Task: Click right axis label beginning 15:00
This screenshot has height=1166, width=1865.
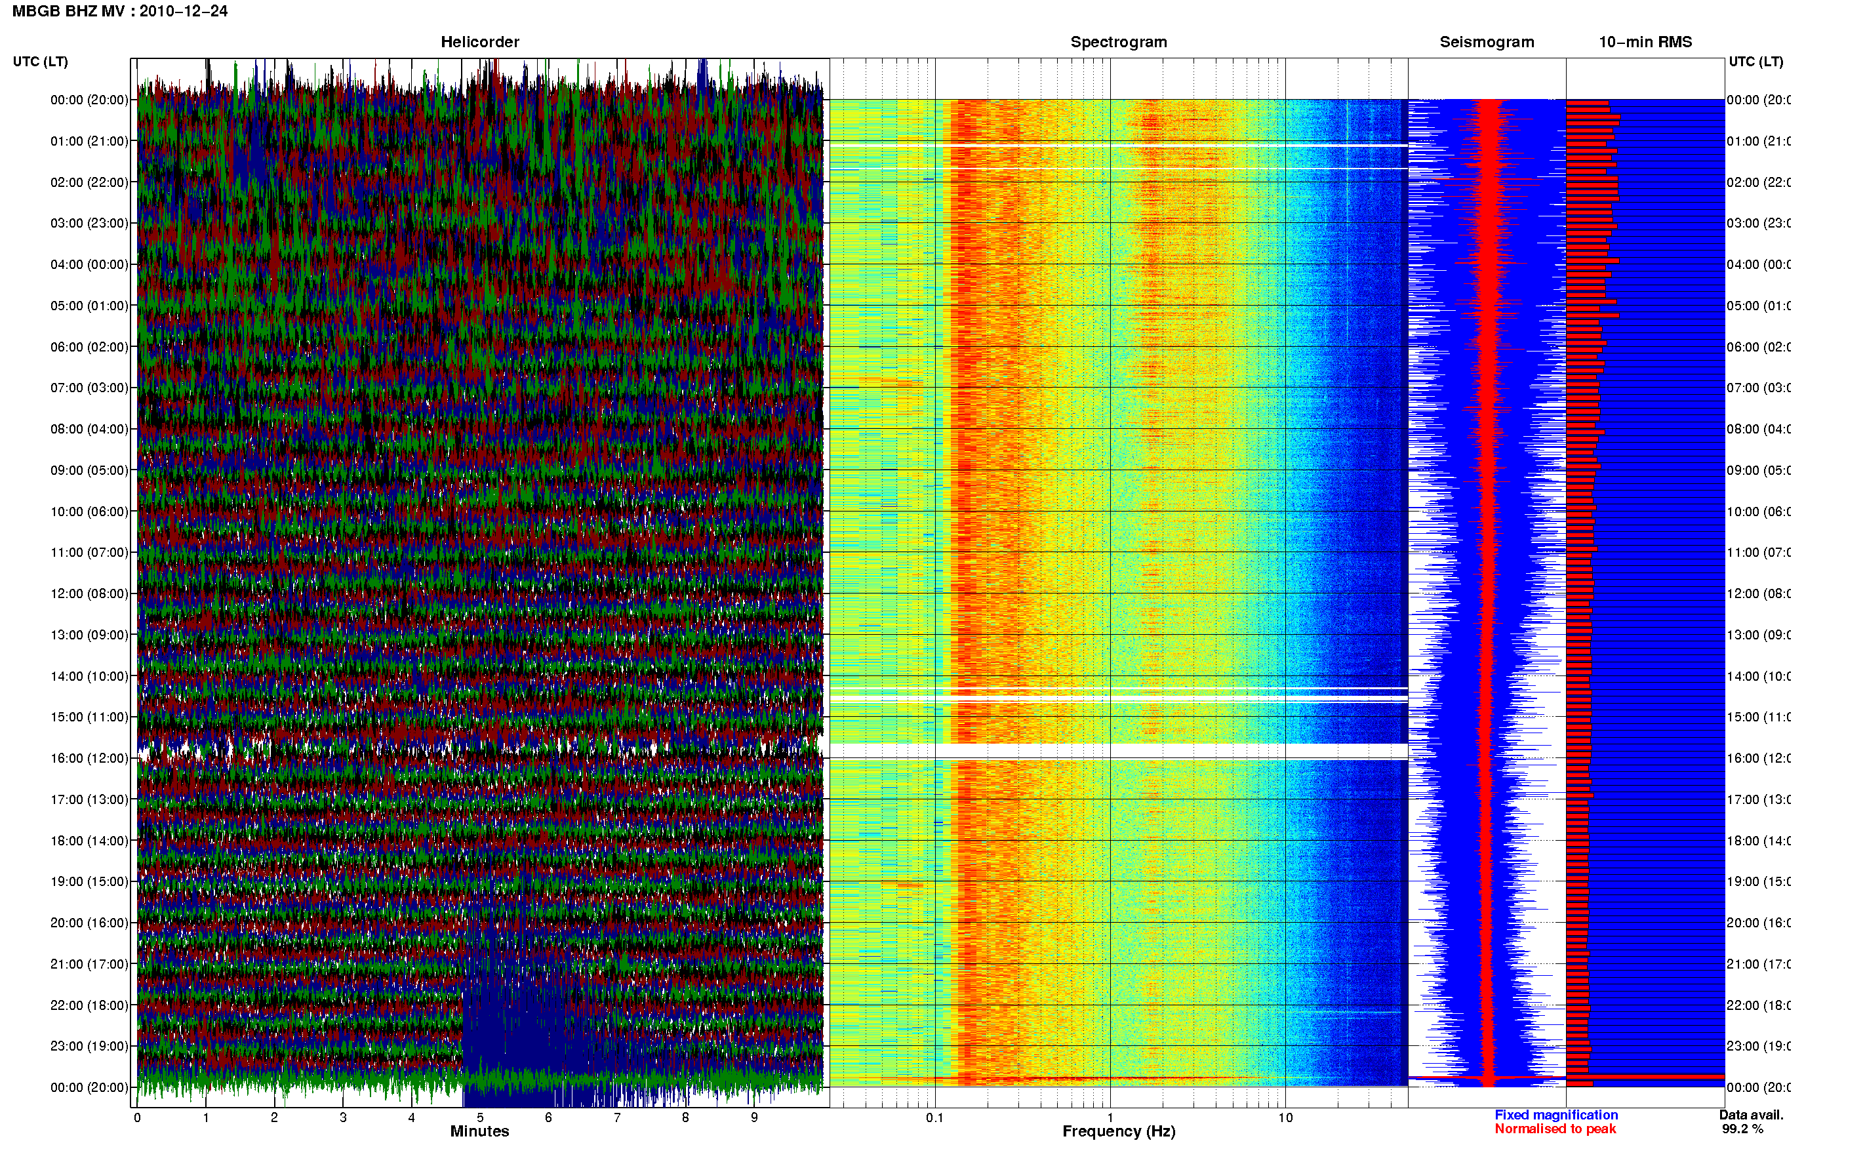Action: pos(1759,717)
